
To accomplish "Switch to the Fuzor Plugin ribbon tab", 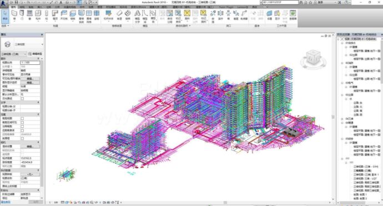I will tap(226, 7).
